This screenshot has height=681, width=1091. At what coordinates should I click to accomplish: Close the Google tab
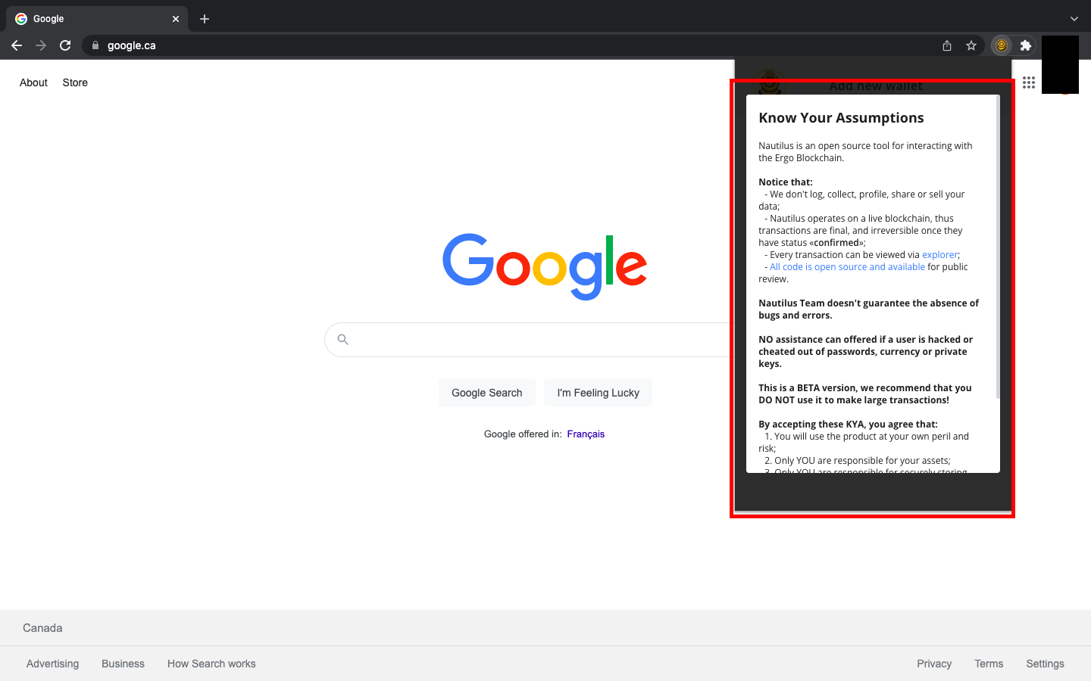tap(176, 19)
